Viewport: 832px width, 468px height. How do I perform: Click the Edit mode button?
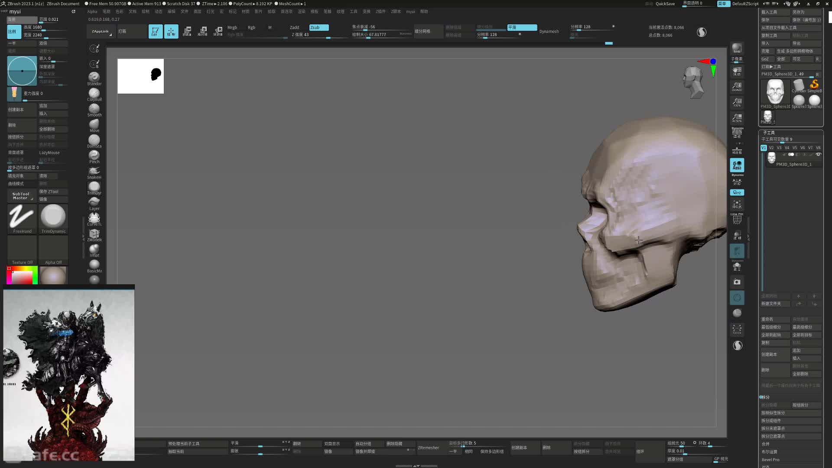155,32
